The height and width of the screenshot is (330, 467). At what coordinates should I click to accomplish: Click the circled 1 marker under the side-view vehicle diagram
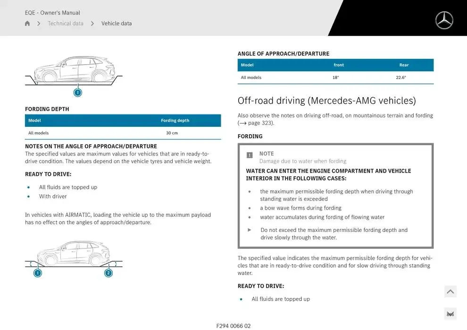[78, 92]
